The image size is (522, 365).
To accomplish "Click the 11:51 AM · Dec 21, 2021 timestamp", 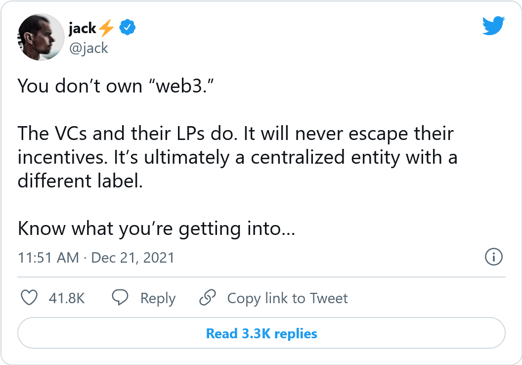I will (96, 258).
